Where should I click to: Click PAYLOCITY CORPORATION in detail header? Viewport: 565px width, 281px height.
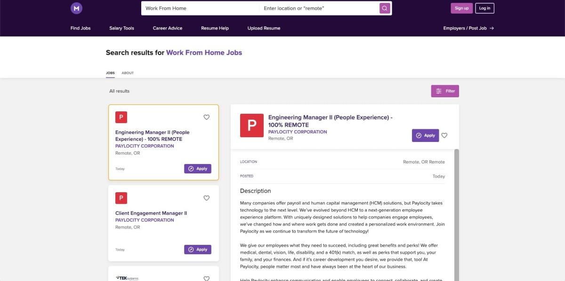click(298, 132)
